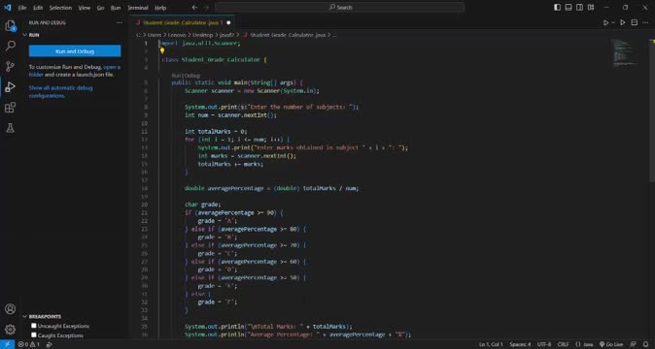This screenshot has height=349, width=655.
Task: Open the Lenovo breadcrumb segment
Action: coord(177,35)
